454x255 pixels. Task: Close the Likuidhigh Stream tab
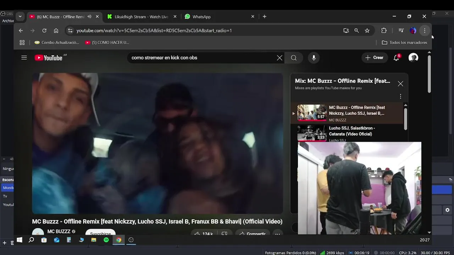(x=175, y=17)
